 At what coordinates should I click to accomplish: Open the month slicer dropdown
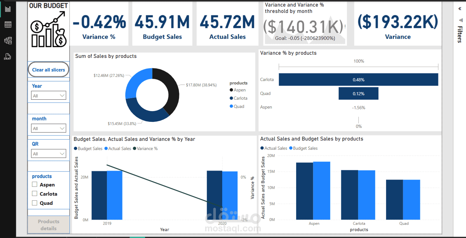pyautogui.click(x=49, y=128)
